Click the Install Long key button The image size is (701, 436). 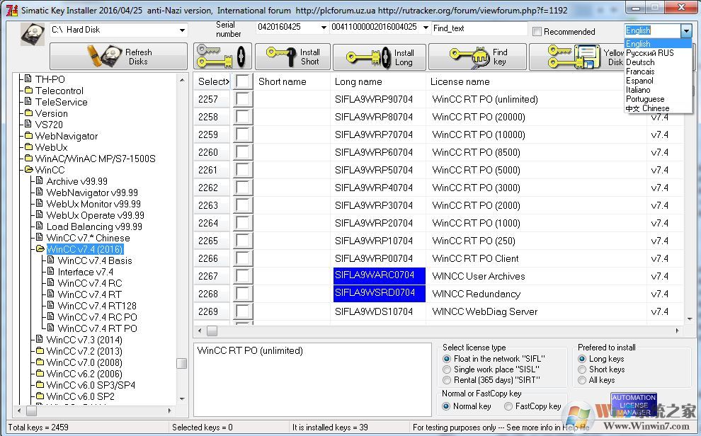[375, 57]
